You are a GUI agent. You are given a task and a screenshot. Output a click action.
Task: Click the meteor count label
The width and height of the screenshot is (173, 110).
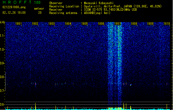(39, 9)
